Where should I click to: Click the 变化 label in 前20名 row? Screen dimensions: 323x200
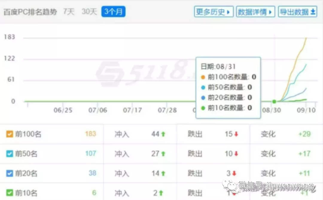tap(268, 173)
